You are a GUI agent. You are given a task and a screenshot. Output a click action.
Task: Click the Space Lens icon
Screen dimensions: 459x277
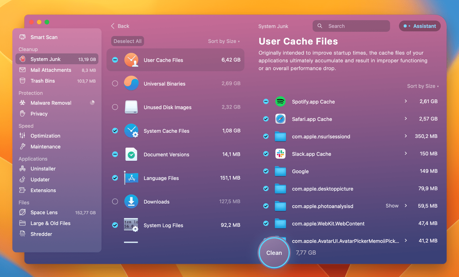pyautogui.click(x=22, y=212)
